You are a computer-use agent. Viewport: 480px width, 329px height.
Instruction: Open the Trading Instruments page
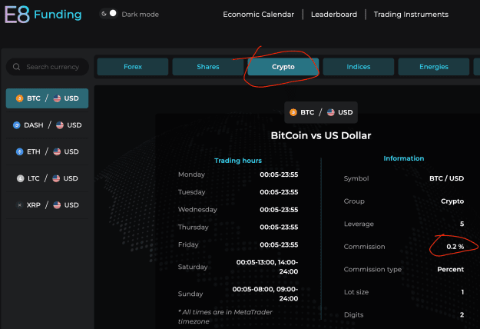tap(411, 15)
